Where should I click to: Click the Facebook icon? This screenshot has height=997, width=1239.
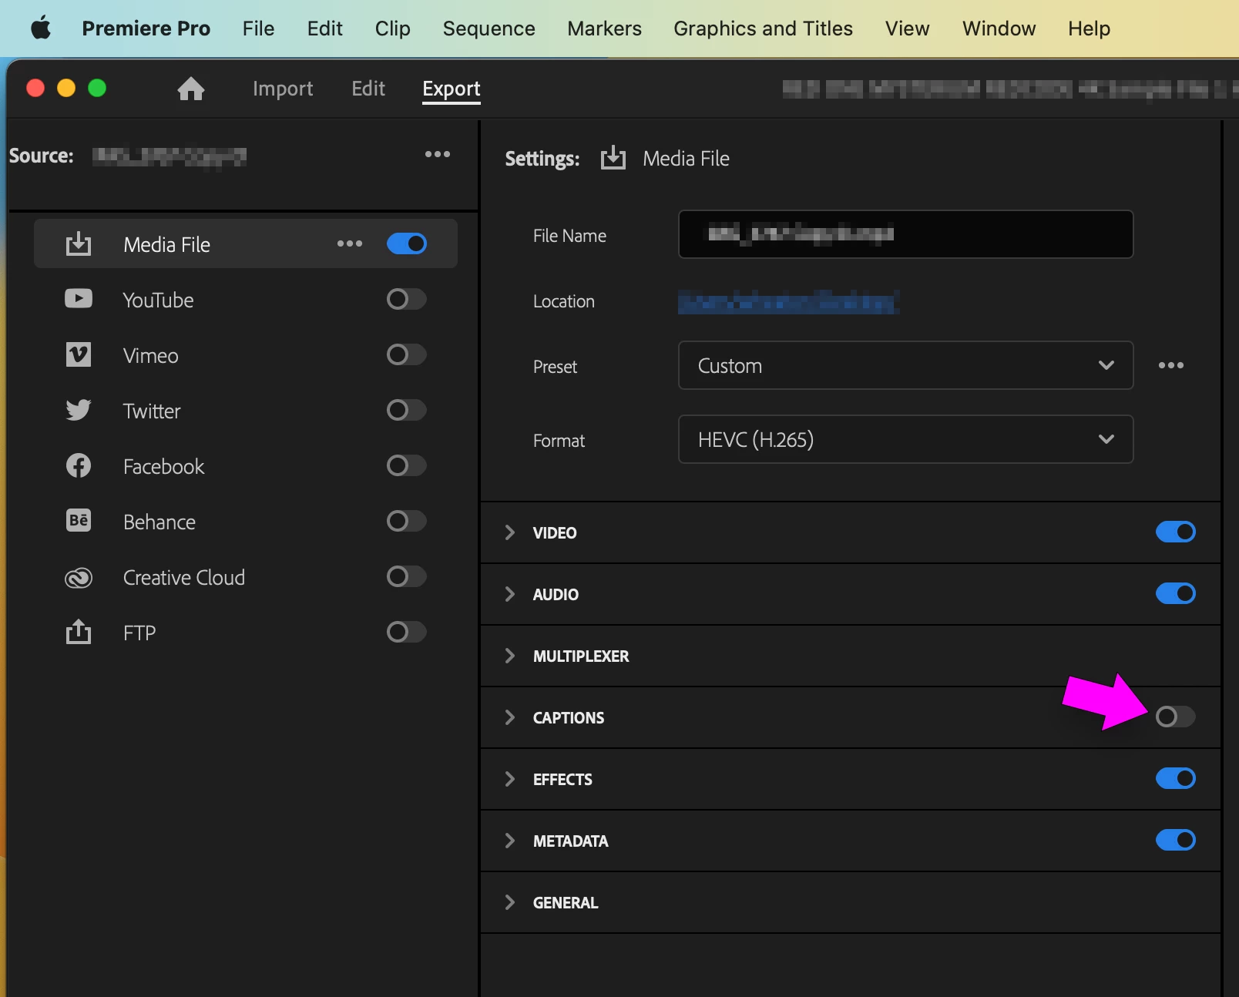point(79,465)
